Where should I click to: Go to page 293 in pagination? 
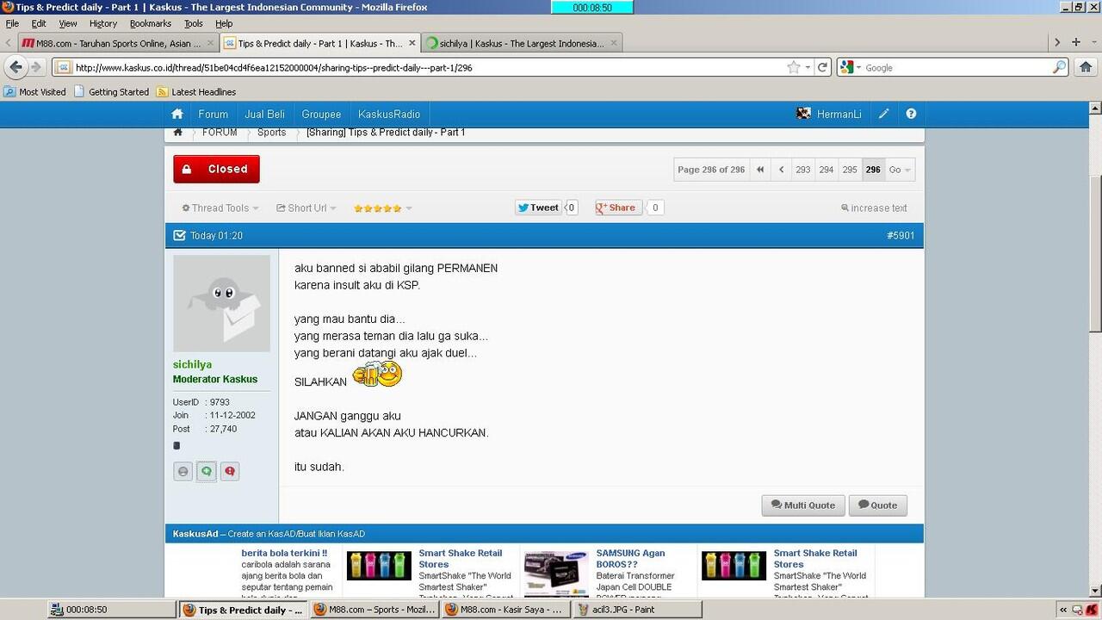(x=803, y=170)
